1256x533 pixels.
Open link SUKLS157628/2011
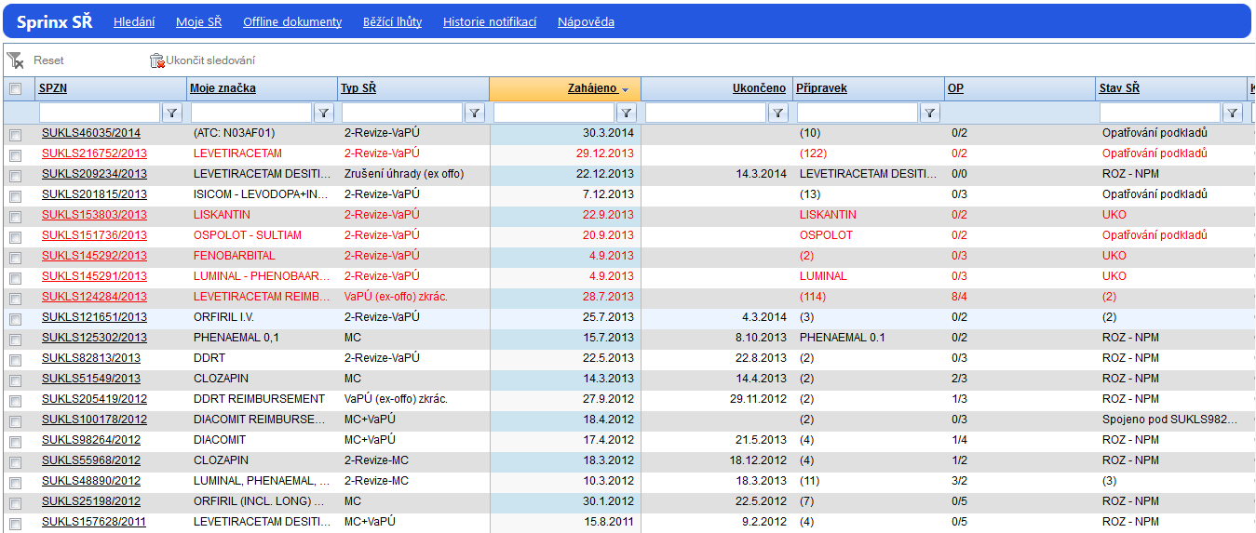click(94, 522)
